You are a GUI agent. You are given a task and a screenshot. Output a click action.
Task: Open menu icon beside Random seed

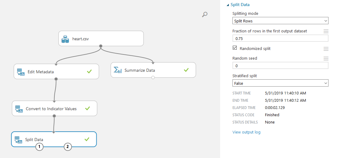326,58
